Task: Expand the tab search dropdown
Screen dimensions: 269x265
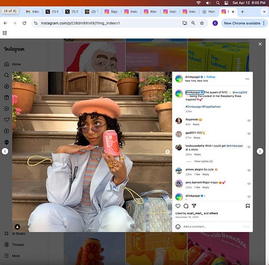Action: point(264,12)
